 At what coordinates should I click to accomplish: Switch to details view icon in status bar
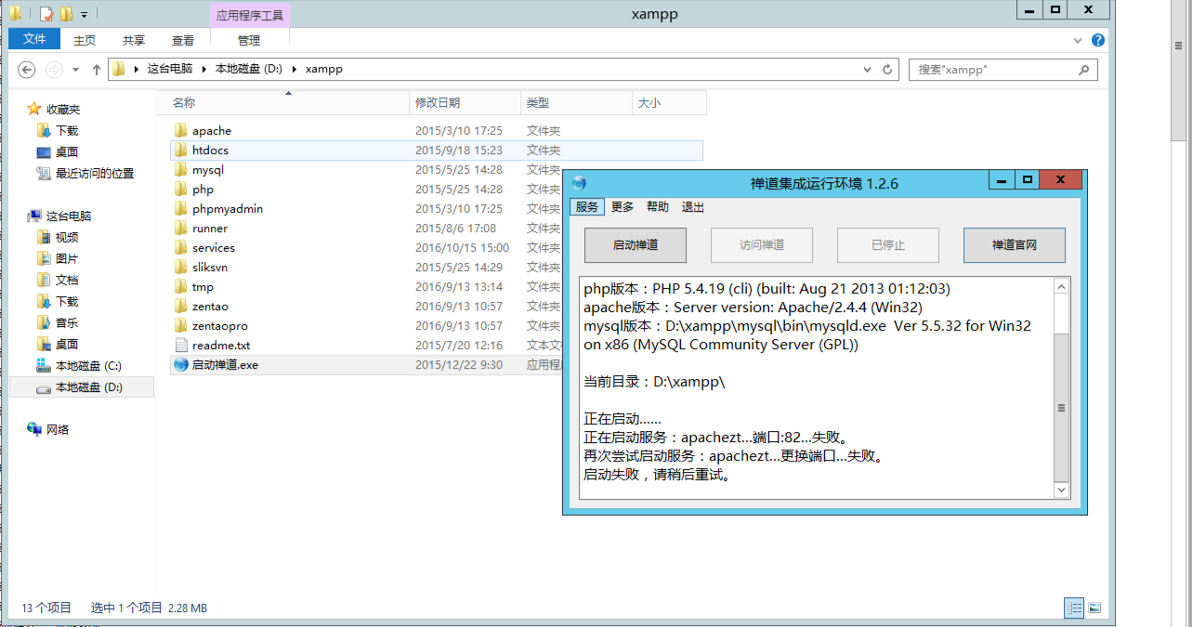tap(1074, 607)
